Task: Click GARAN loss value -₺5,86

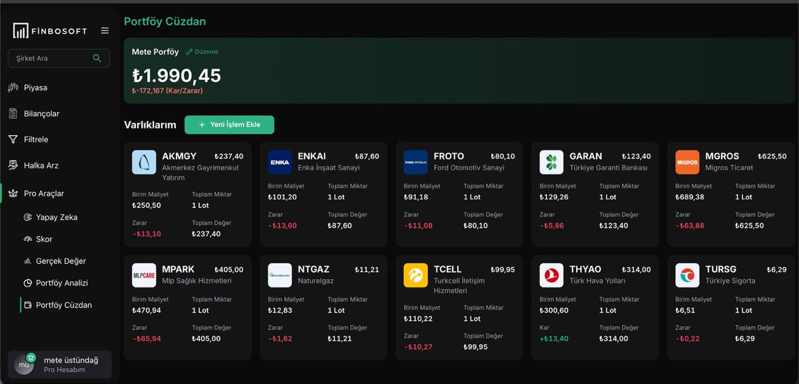Action: coord(552,226)
